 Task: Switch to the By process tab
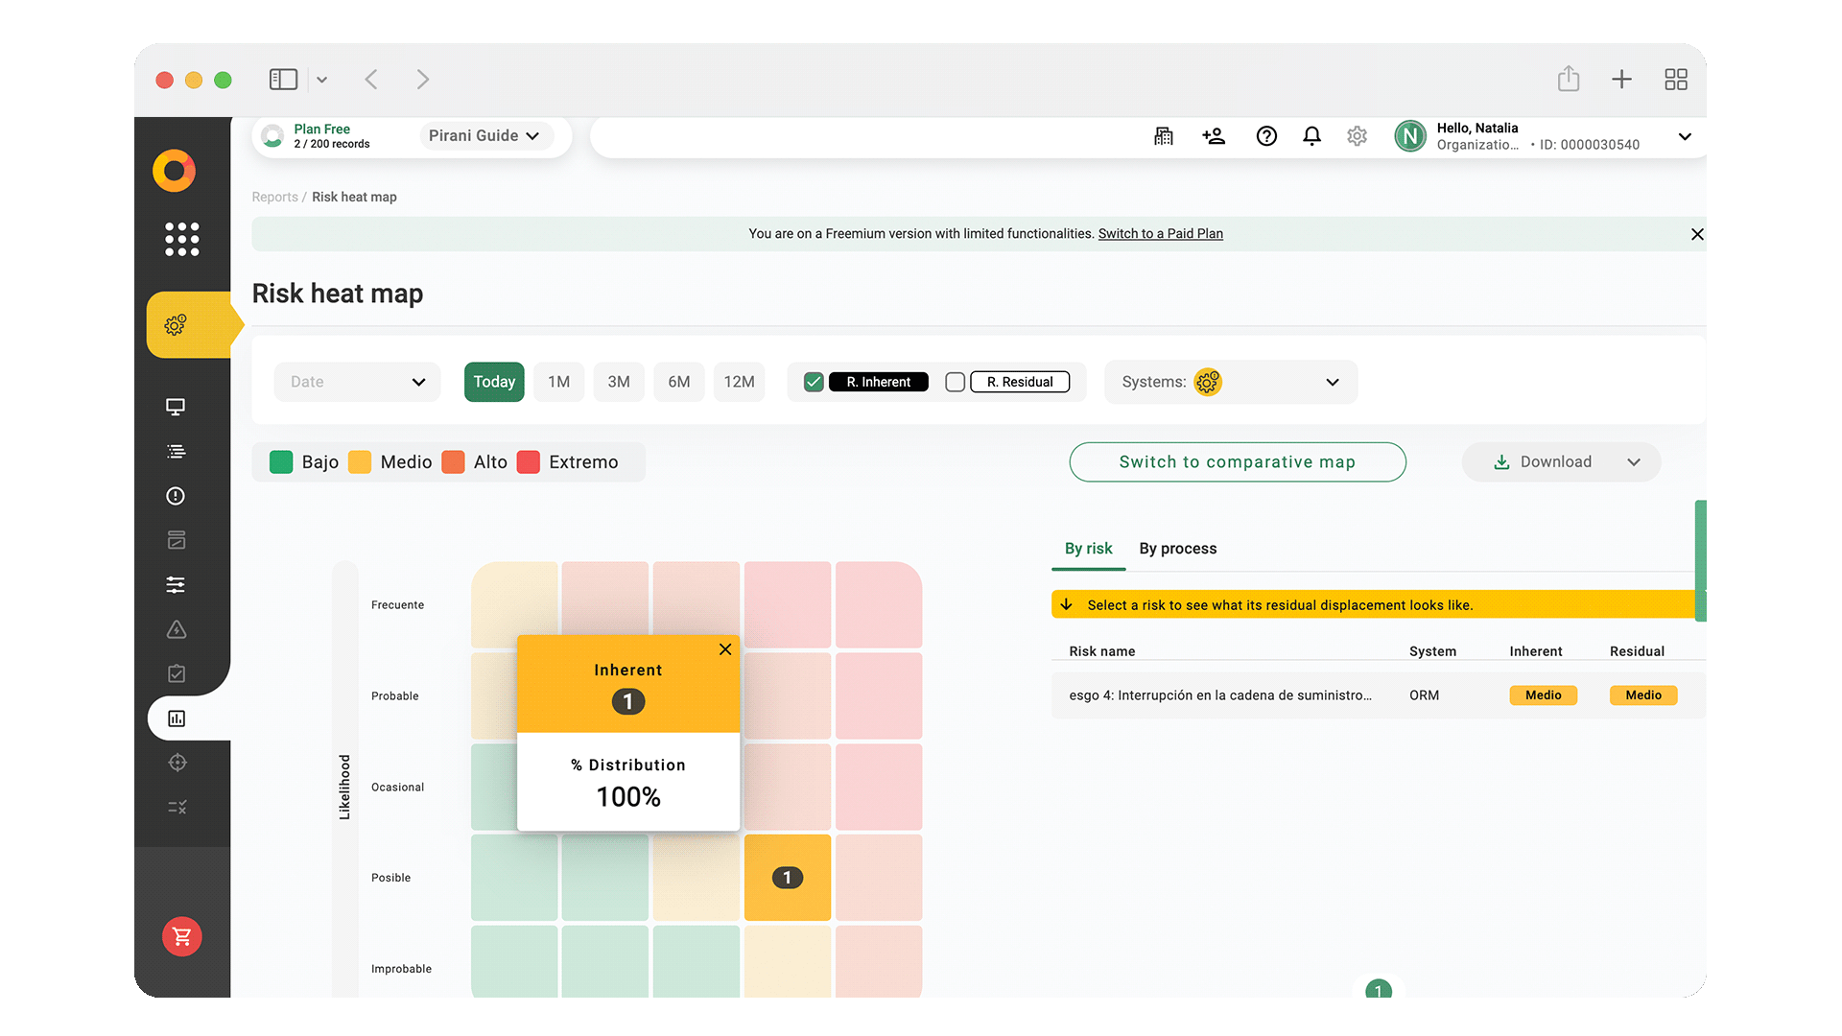tap(1177, 549)
